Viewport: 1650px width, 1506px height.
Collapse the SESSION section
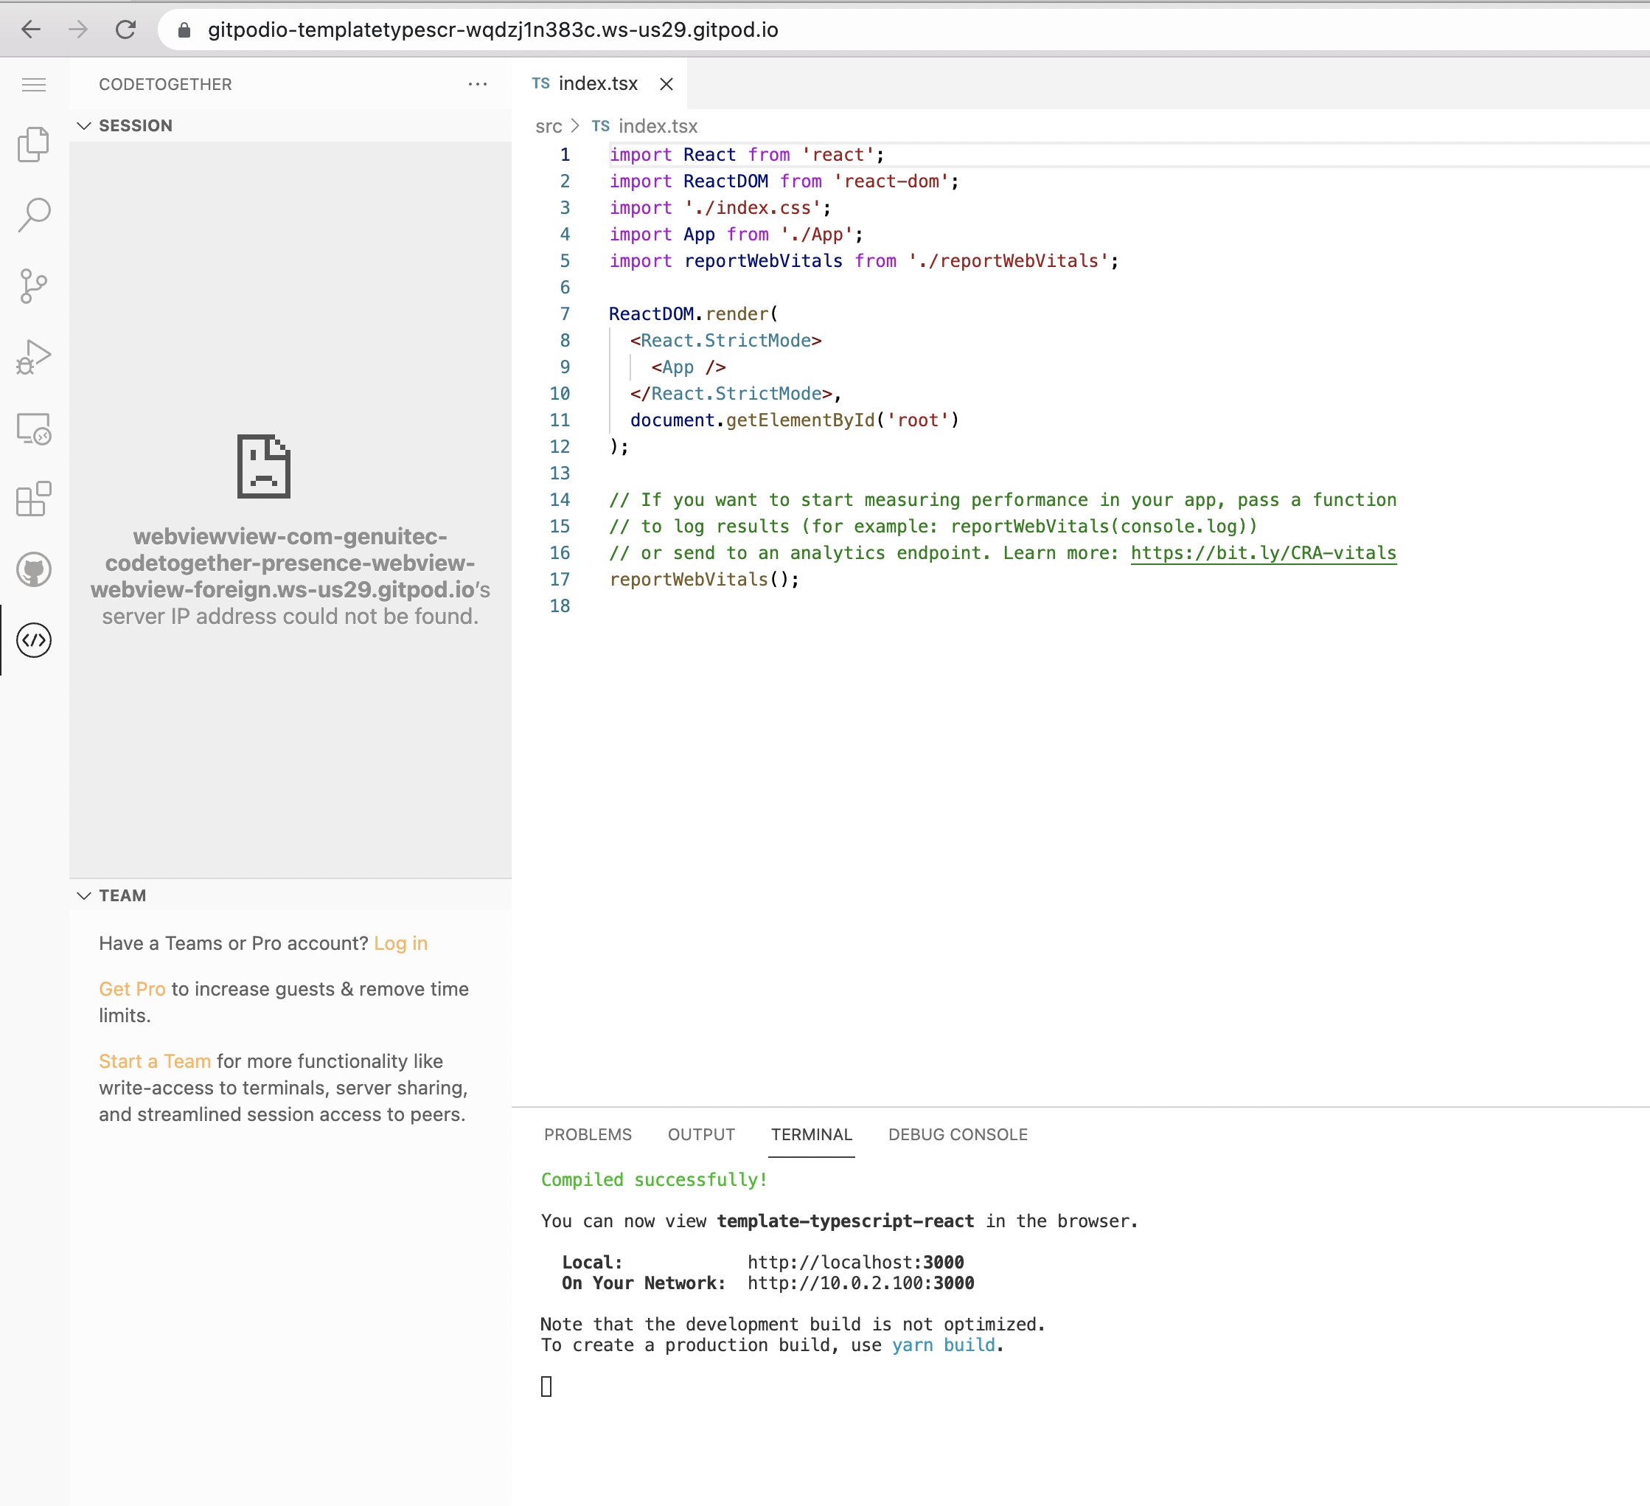click(x=84, y=125)
